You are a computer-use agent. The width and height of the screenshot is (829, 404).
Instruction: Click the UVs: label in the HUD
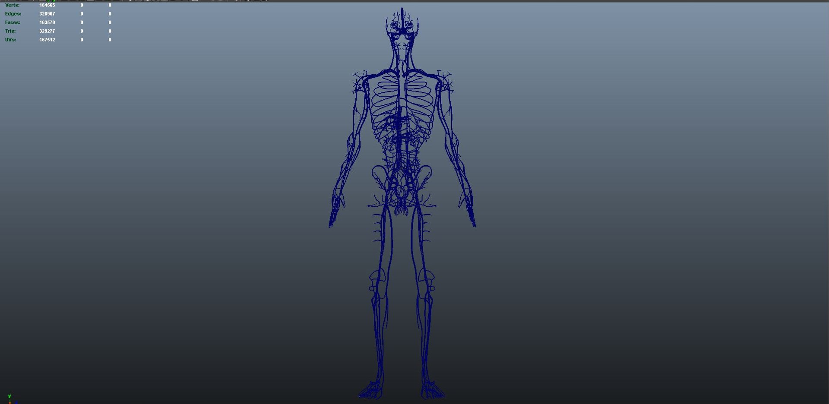10,40
